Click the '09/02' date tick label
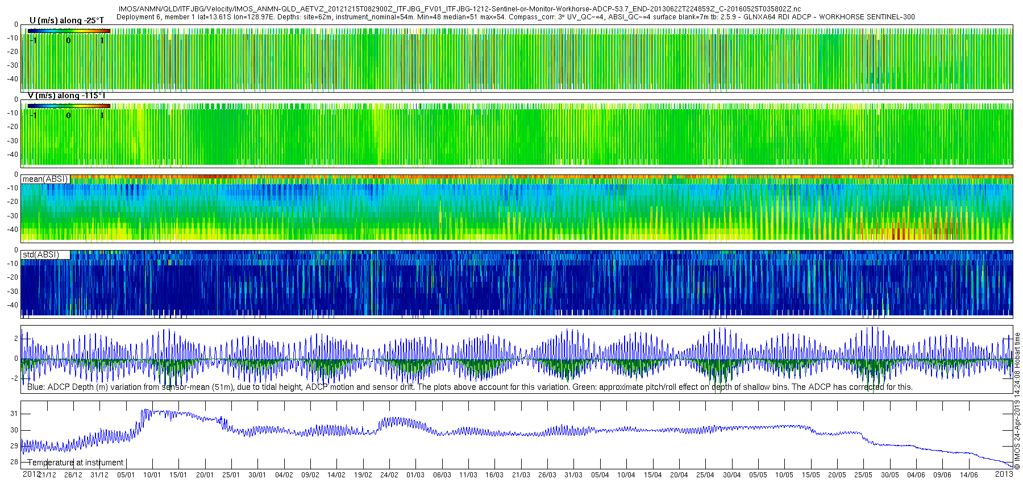 pos(310,475)
